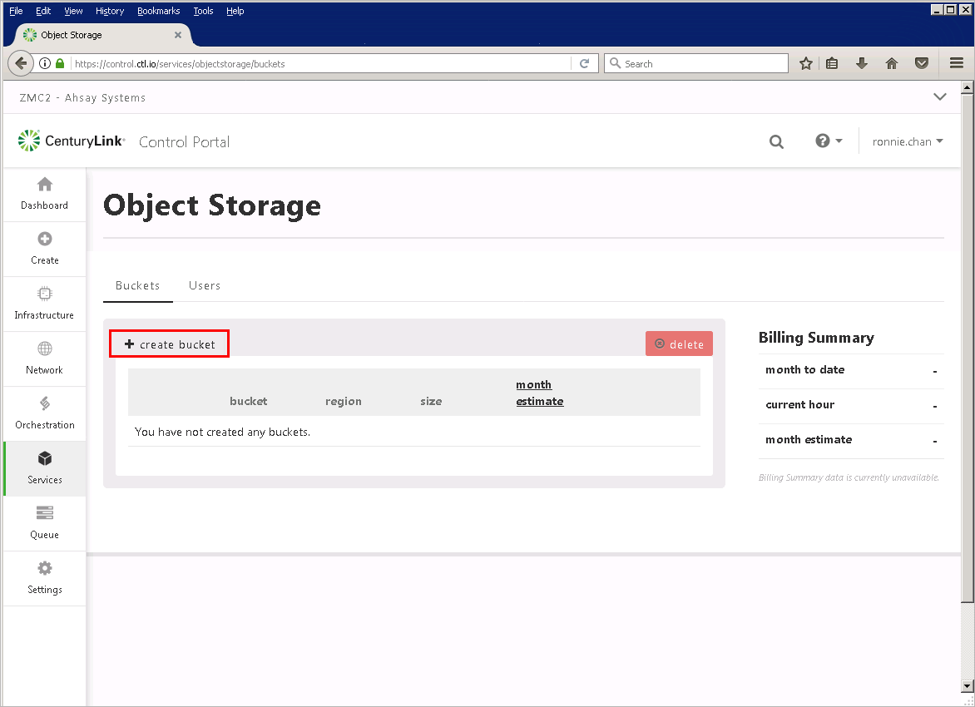Image resolution: width=975 pixels, height=707 pixels.
Task: Click the browser Search box
Action: point(695,63)
